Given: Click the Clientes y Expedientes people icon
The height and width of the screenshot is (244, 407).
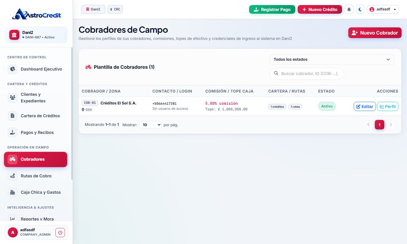Looking at the screenshot, I should click(x=13, y=98).
